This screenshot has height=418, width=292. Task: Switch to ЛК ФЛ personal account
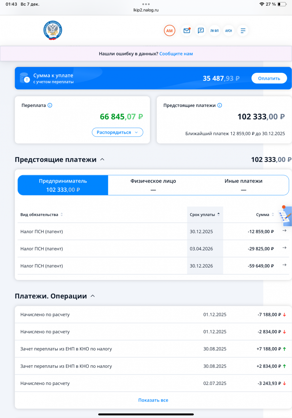coord(215,31)
